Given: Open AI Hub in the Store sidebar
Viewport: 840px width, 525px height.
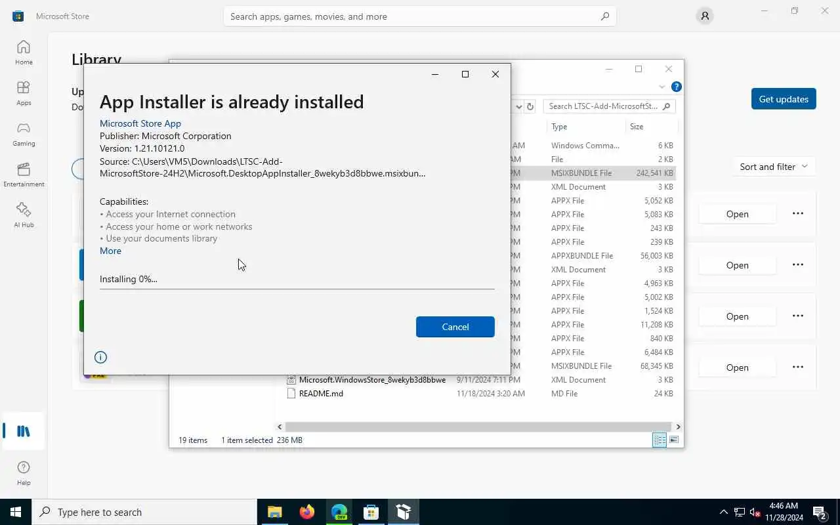Looking at the screenshot, I should pyautogui.click(x=24, y=215).
